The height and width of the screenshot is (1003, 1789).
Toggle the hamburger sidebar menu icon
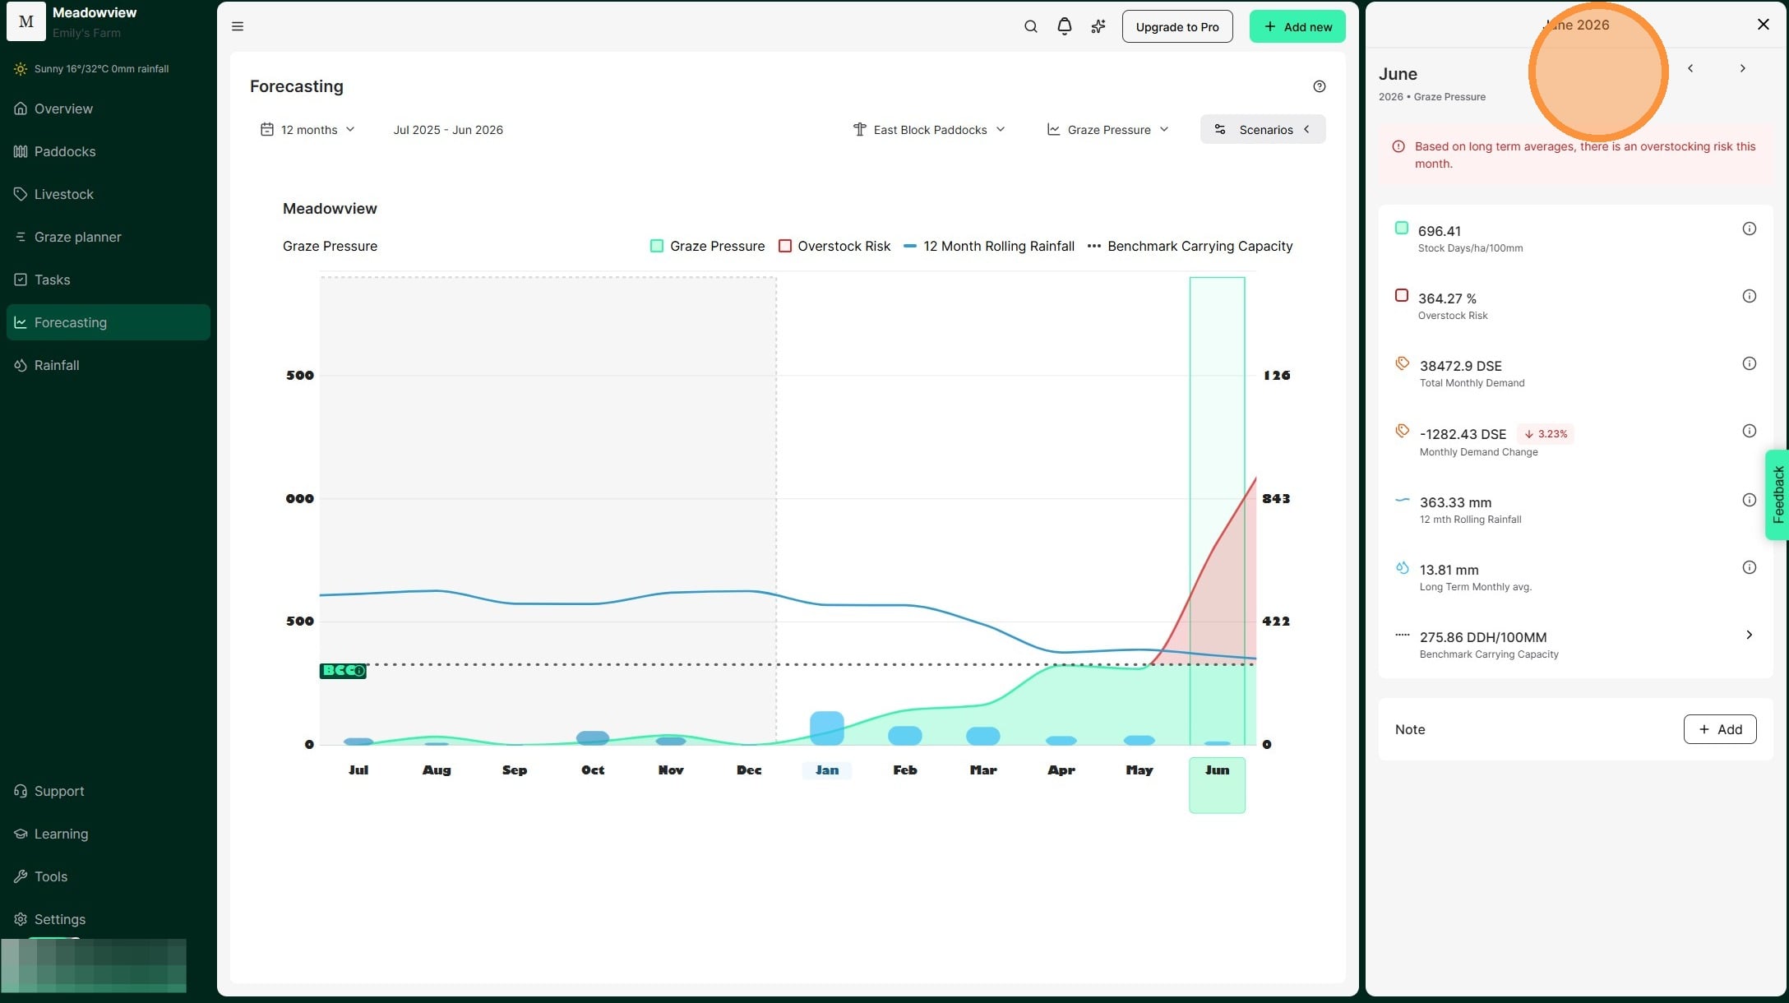[x=238, y=26]
